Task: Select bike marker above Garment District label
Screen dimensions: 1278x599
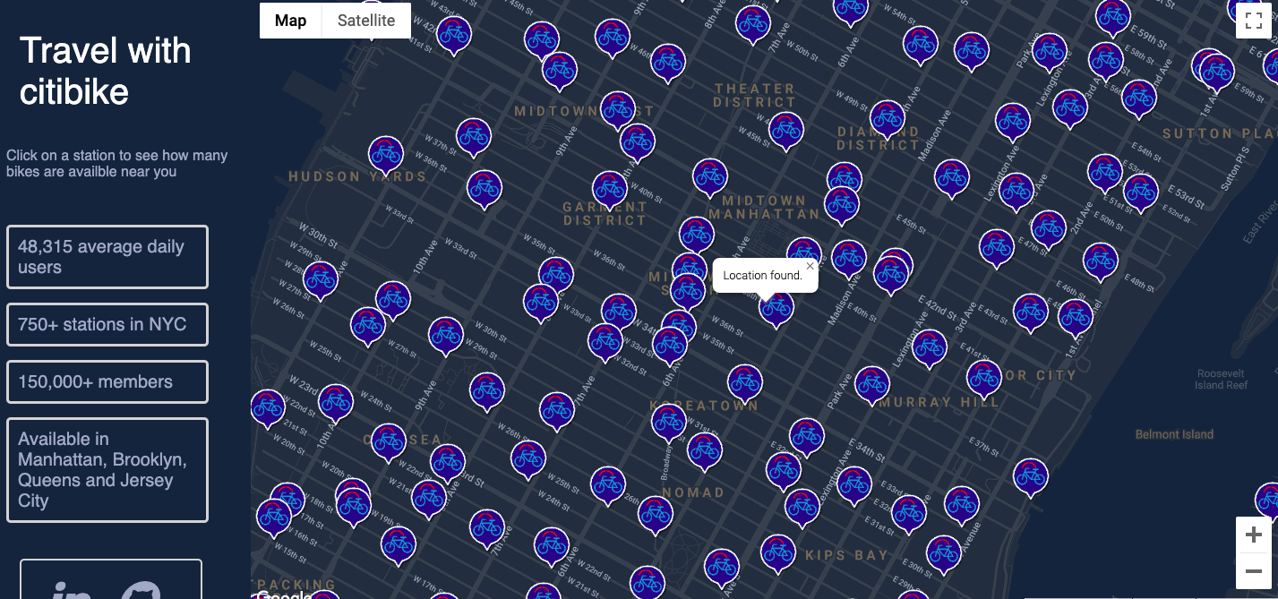Action: (609, 190)
